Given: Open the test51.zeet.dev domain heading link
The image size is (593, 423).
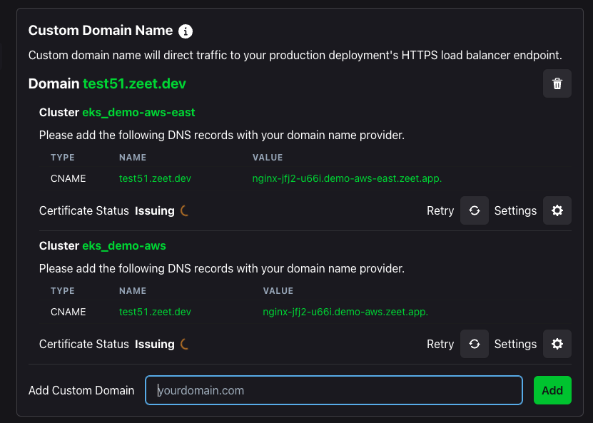Looking at the screenshot, I should click(x=135, y=83).
